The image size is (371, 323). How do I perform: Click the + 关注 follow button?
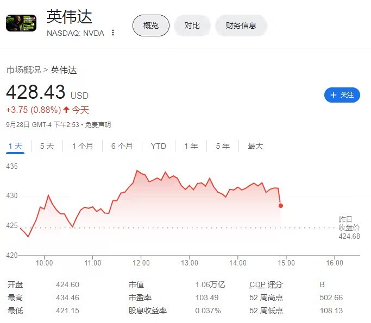click(x=342, y=95)
